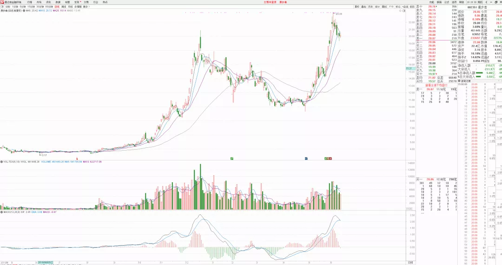Click the 日线 button at bottom right
The width and height of the screenshot is (502, 265).
pos(410,262)
